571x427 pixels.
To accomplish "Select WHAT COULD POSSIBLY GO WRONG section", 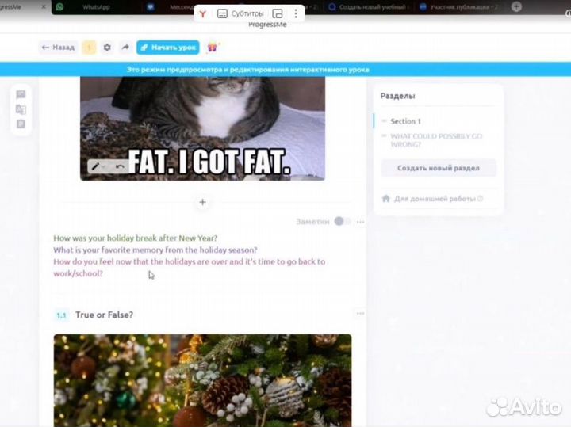I will pyautogui.click(x=436, y=140).
